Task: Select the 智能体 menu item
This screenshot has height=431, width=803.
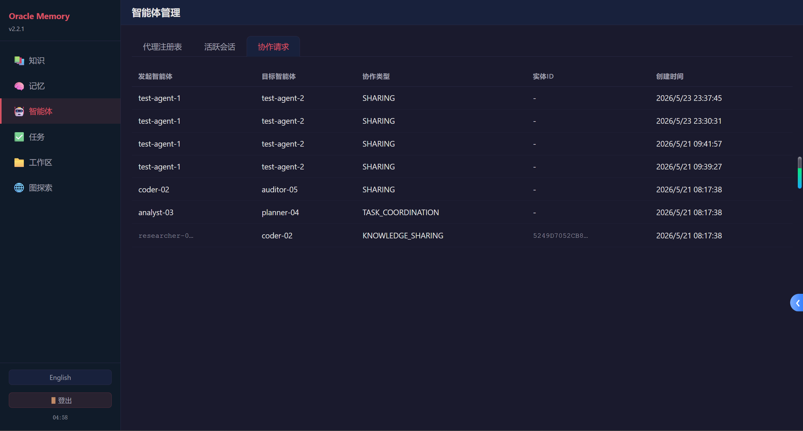Action: pos(60,111)
